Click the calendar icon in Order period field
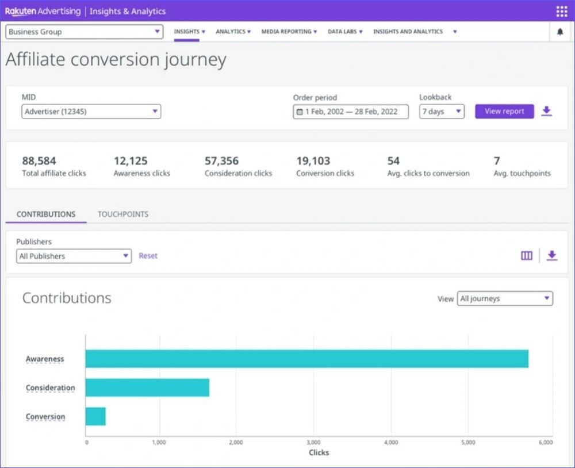The width and height of the screenshot is (575, 468). coord(300,111)
